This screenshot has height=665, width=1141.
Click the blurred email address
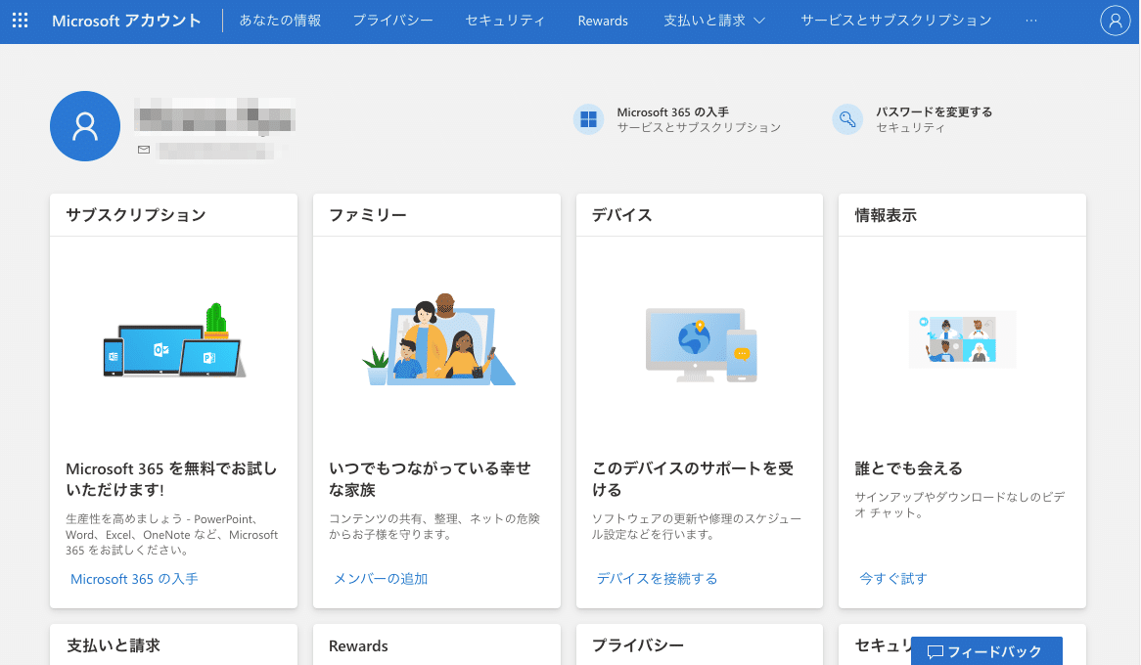click(x=217, y=151)
